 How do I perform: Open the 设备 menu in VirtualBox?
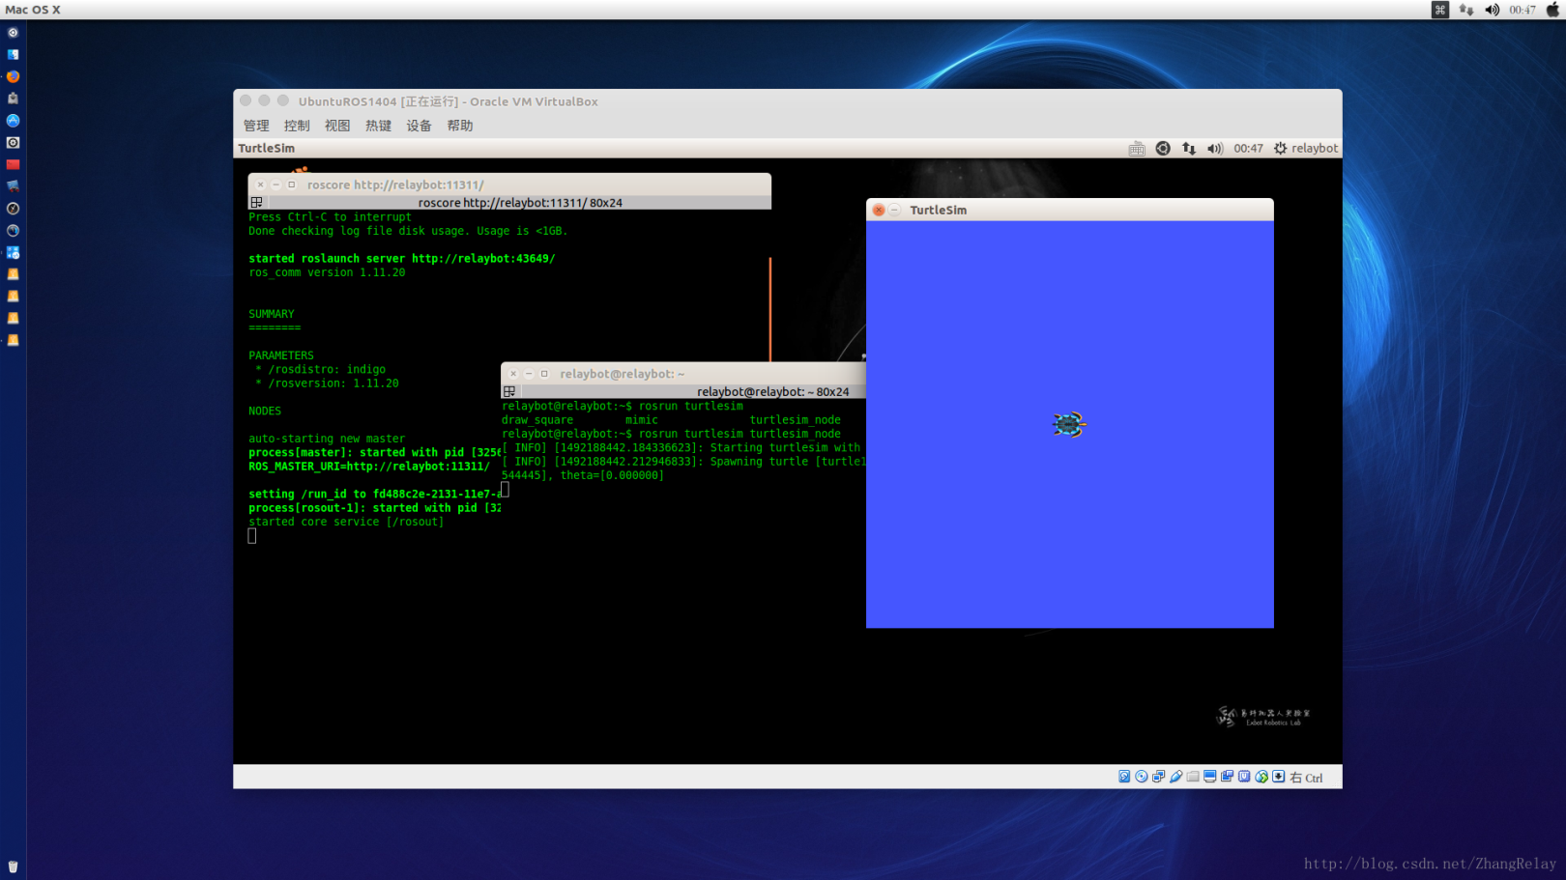419,126
